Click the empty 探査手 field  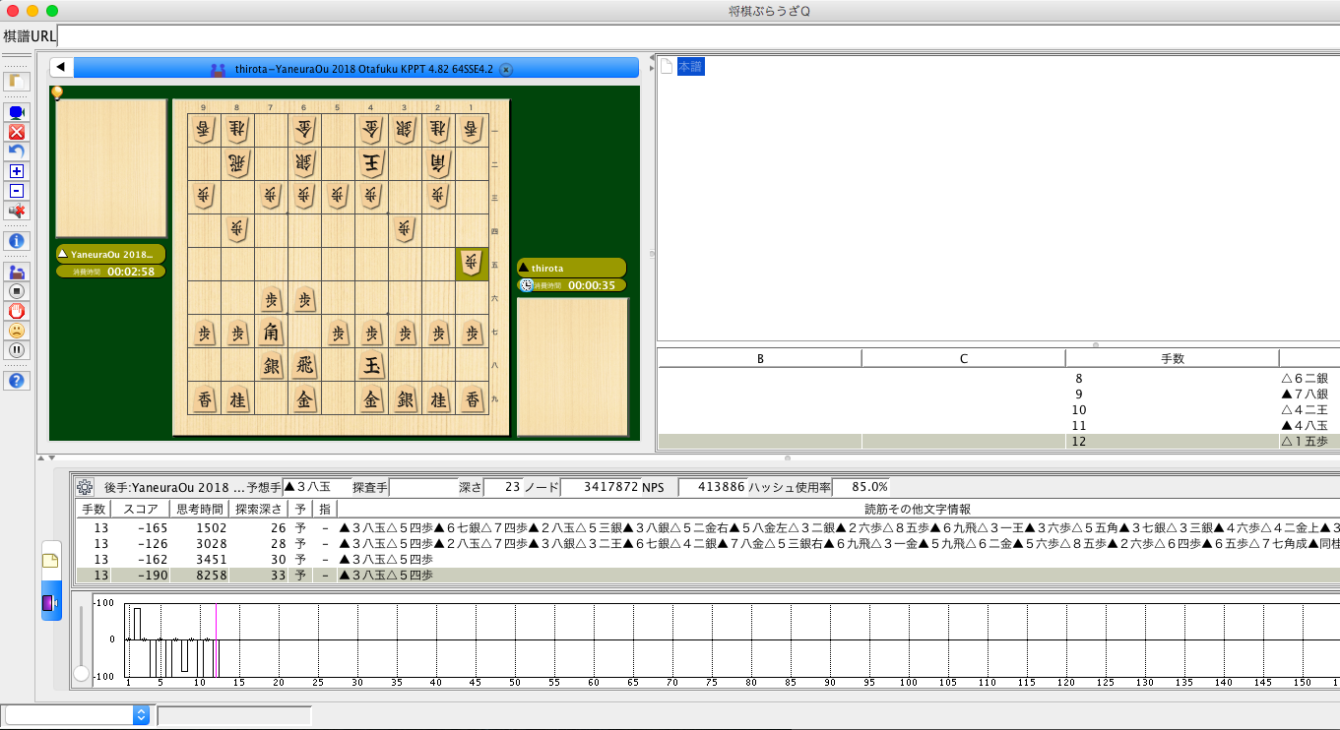pyautogui.click(x=424, y=487)
